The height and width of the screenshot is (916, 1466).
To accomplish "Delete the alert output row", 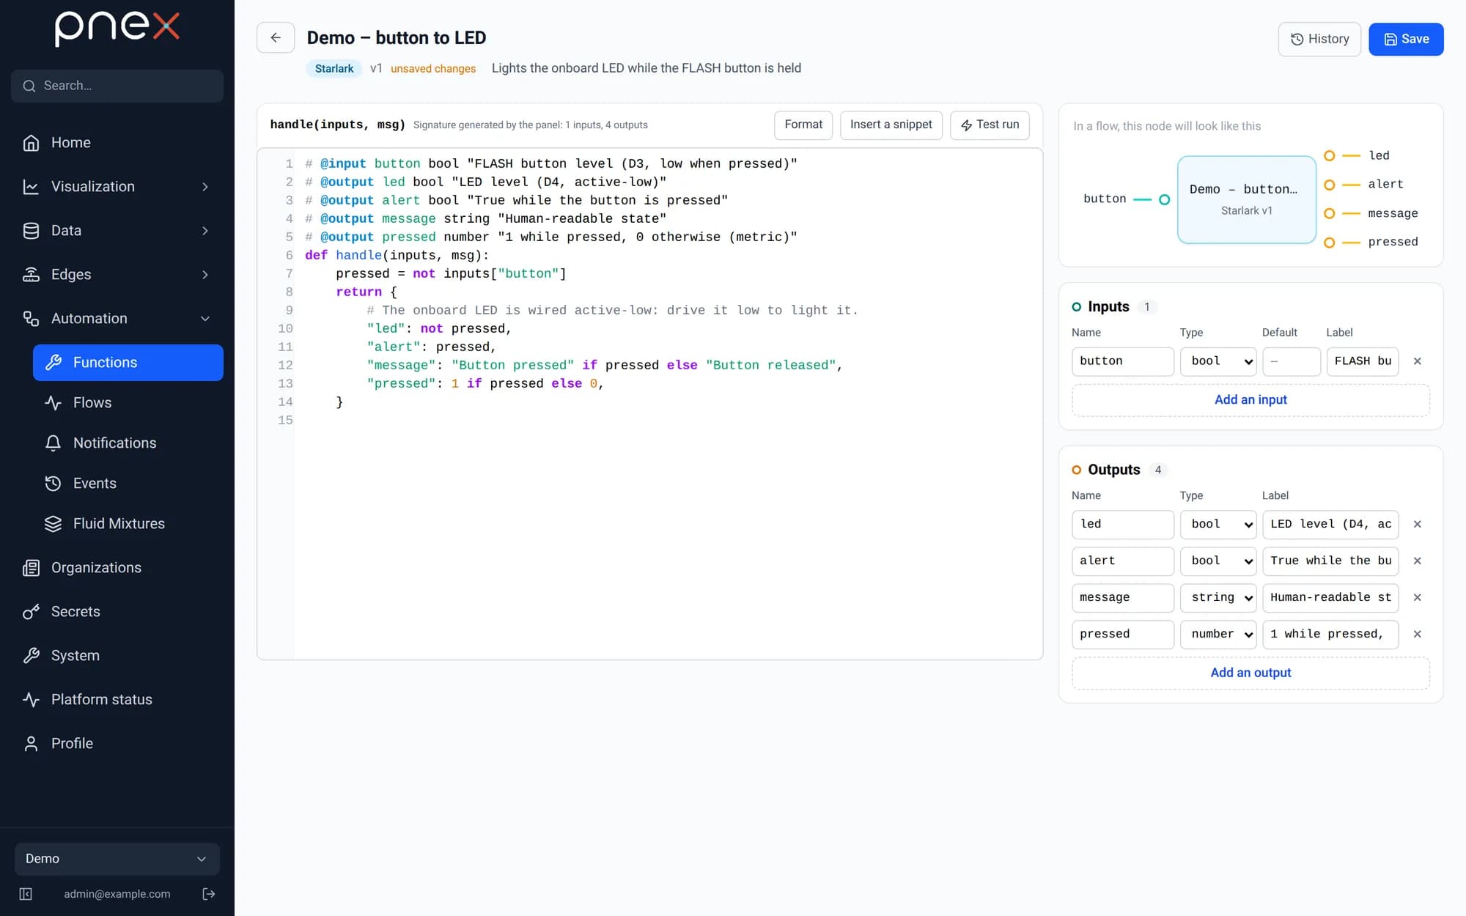I will (x=1417, y=561).
